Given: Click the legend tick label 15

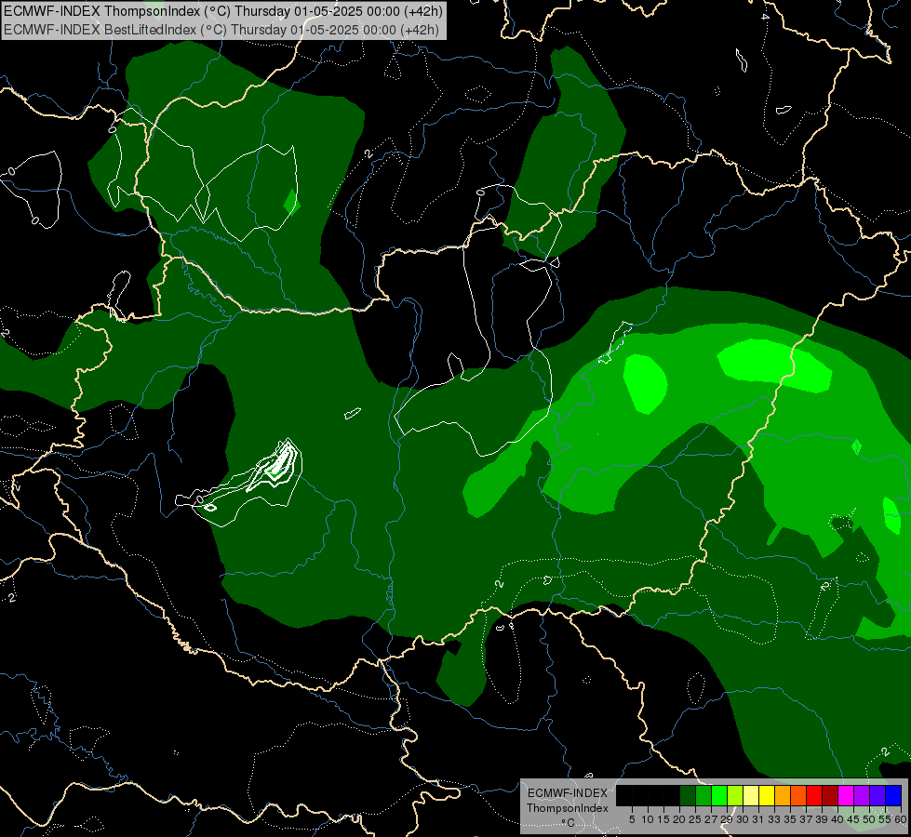Looking at the screenshot, I should click(x=663, y=819).
